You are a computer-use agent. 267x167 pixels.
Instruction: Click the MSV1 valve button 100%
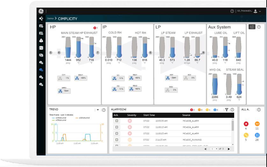tap(81, 78)
